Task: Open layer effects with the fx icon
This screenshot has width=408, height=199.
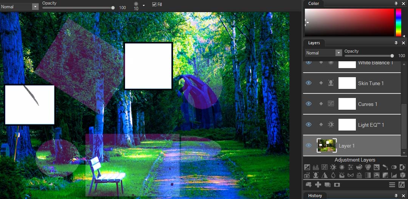Action: tap(402, 185)
